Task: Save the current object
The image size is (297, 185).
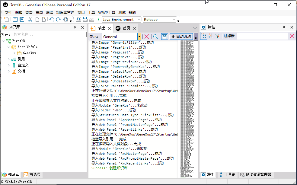Action: pos(15,19)
